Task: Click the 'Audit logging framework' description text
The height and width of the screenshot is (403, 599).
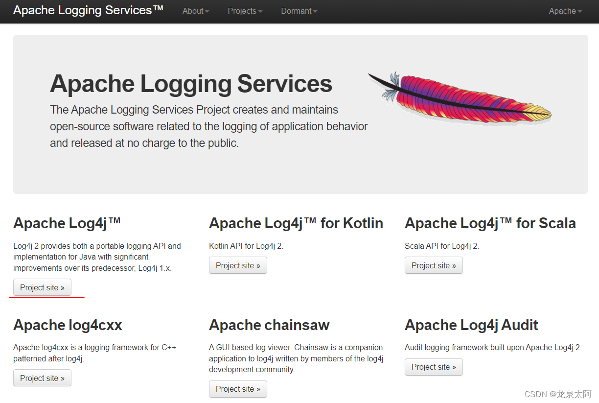Action: coord(493,347)
